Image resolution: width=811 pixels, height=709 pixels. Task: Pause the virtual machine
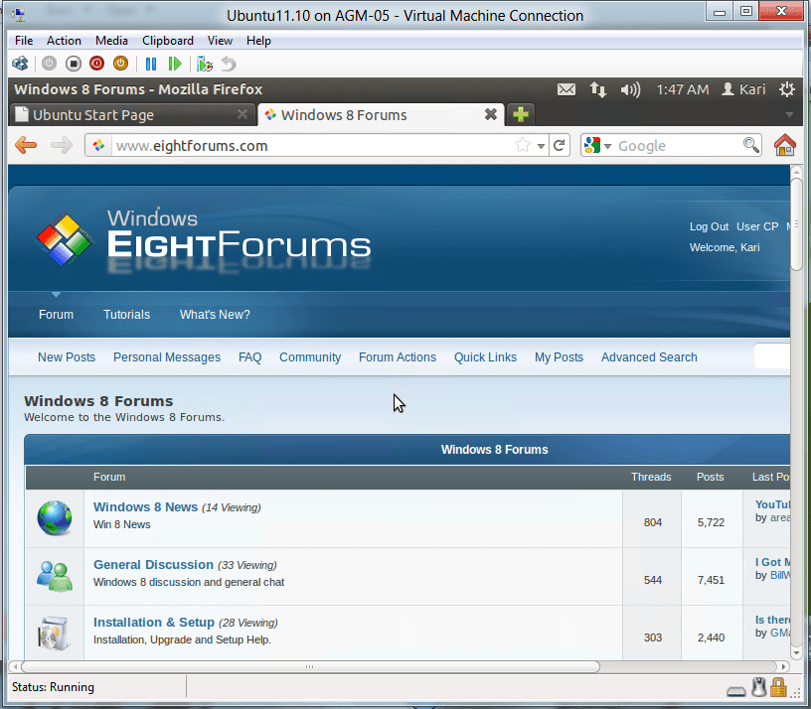[x=150, y=64]
